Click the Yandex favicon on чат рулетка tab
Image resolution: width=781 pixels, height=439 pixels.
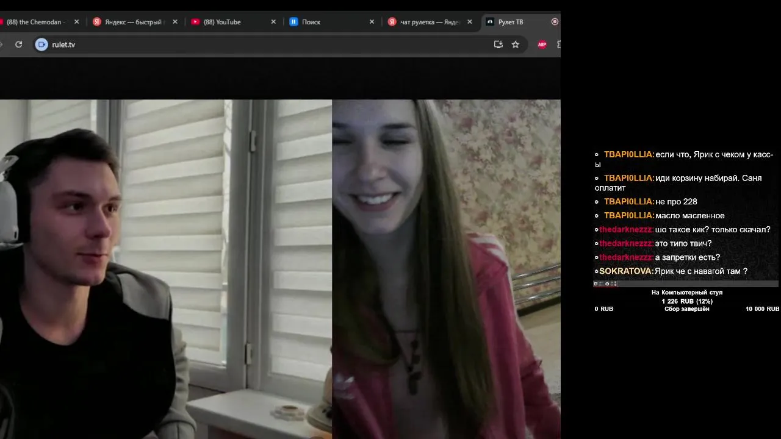pos(392,22)
